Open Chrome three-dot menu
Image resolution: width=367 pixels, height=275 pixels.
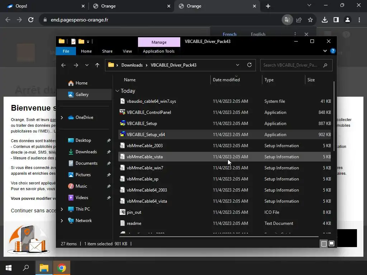coord(359,20)
